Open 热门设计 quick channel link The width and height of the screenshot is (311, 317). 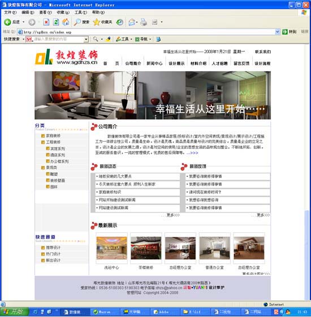[x=53, y=254]
